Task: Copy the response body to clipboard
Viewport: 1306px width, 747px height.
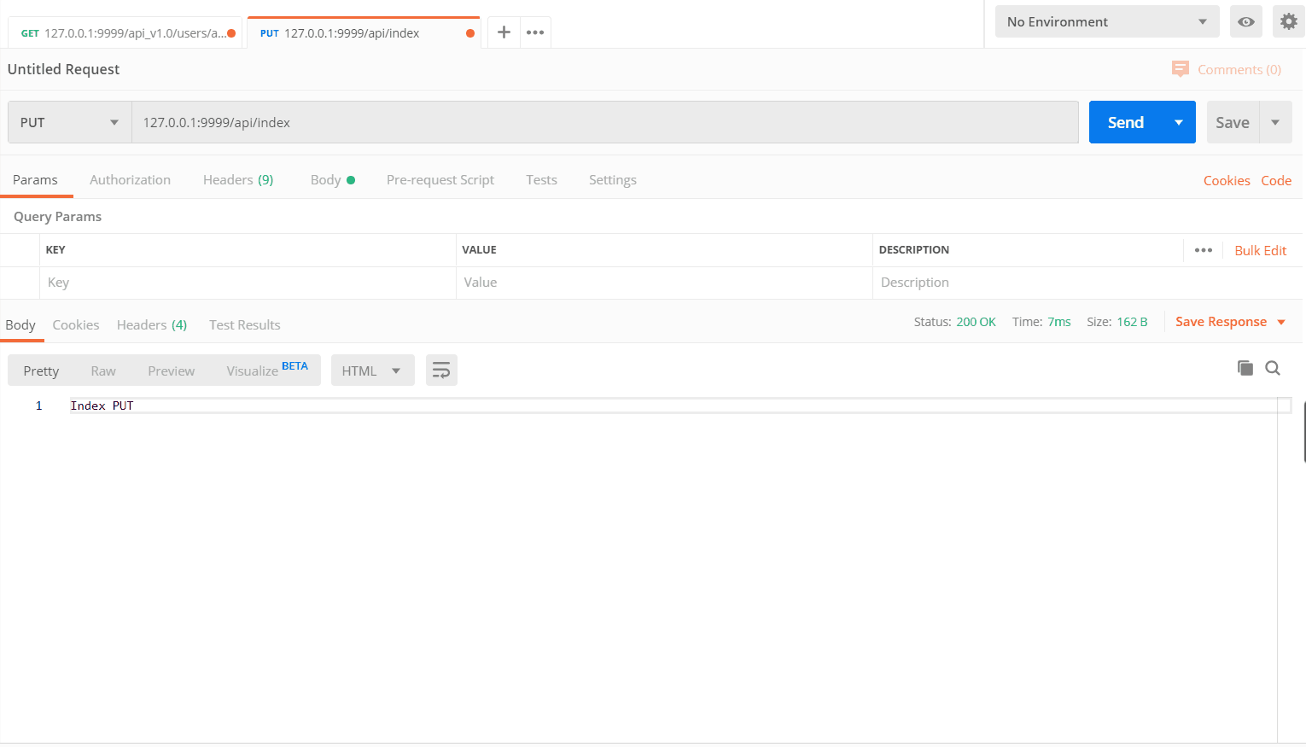Action: [1245, 367]
